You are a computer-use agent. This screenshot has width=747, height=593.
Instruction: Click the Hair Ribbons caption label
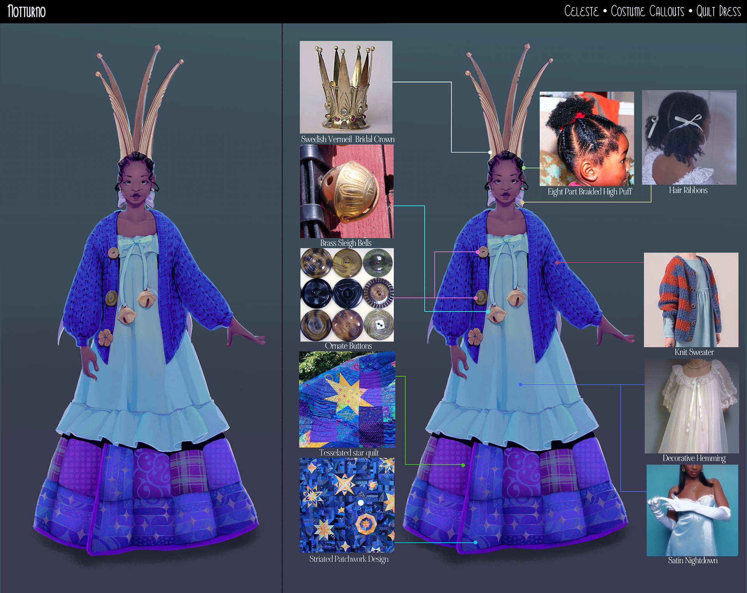point(688,190)
